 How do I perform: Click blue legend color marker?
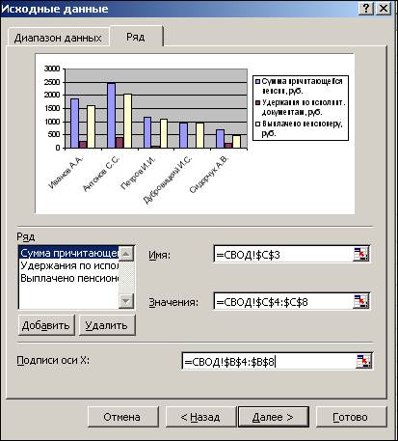[x=257, y=81]
